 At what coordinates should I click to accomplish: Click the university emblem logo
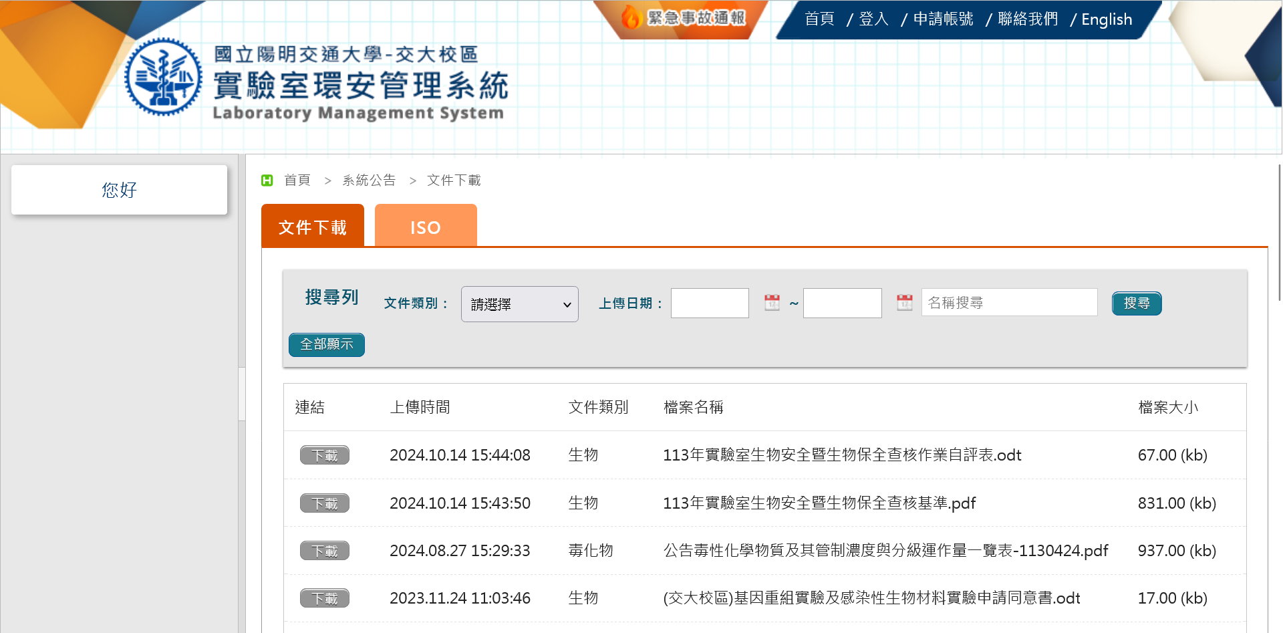coord(163,77)
